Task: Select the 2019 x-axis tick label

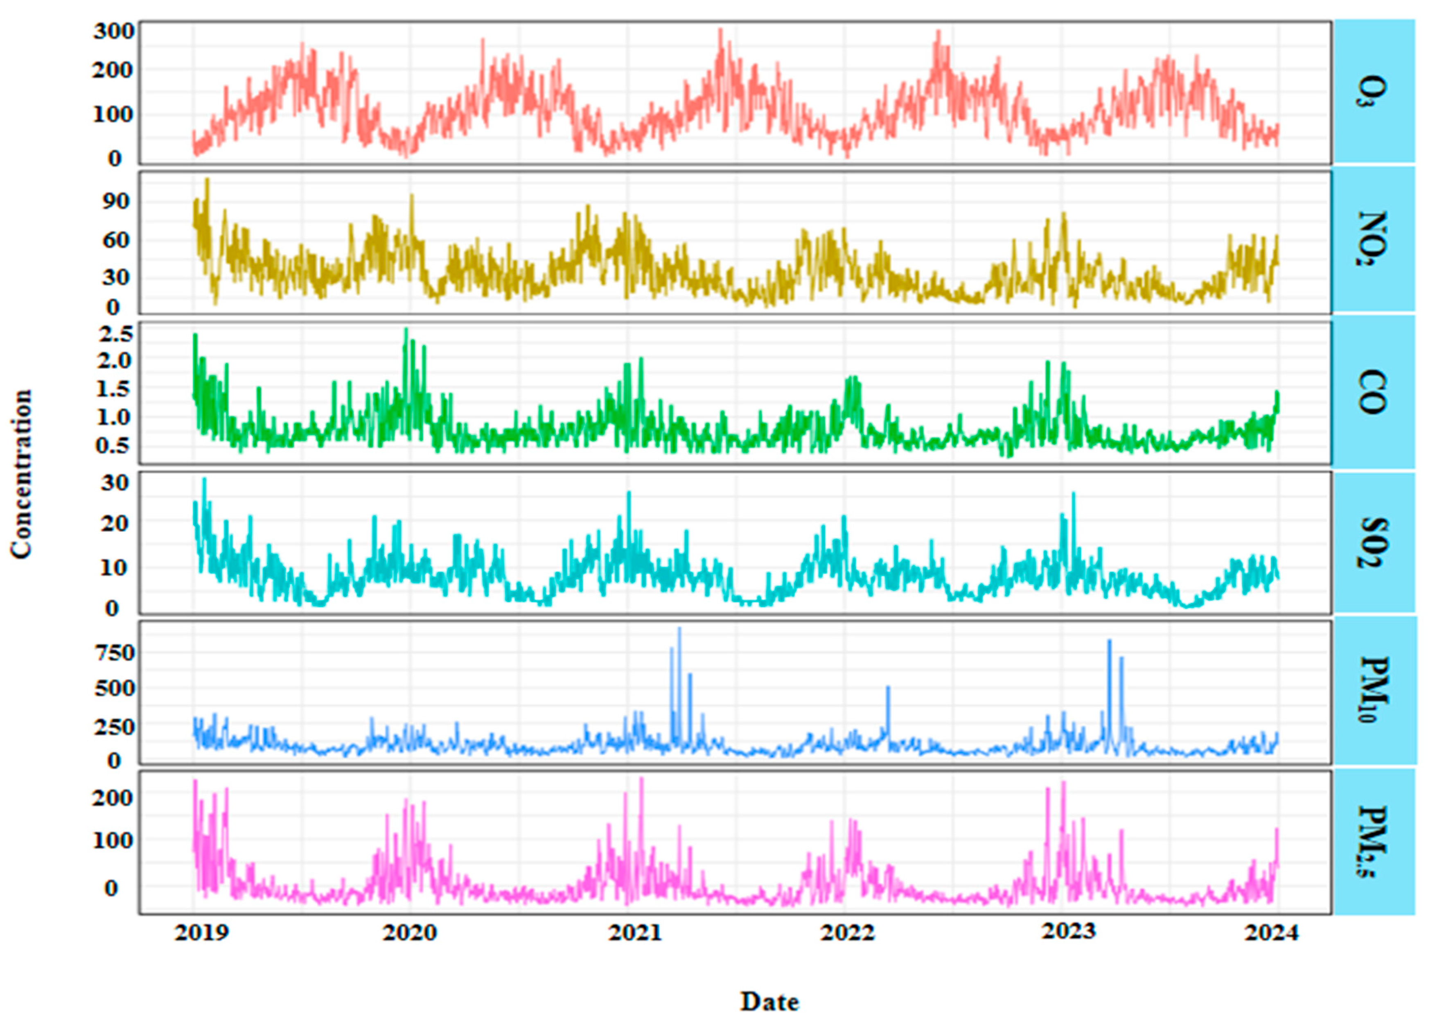Action: (201, 933)
